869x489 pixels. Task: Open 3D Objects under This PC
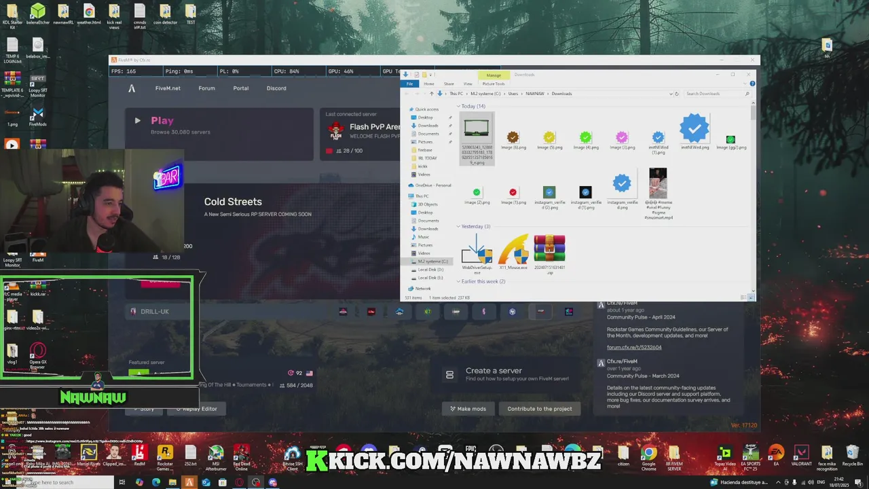(x=427, y=204)
